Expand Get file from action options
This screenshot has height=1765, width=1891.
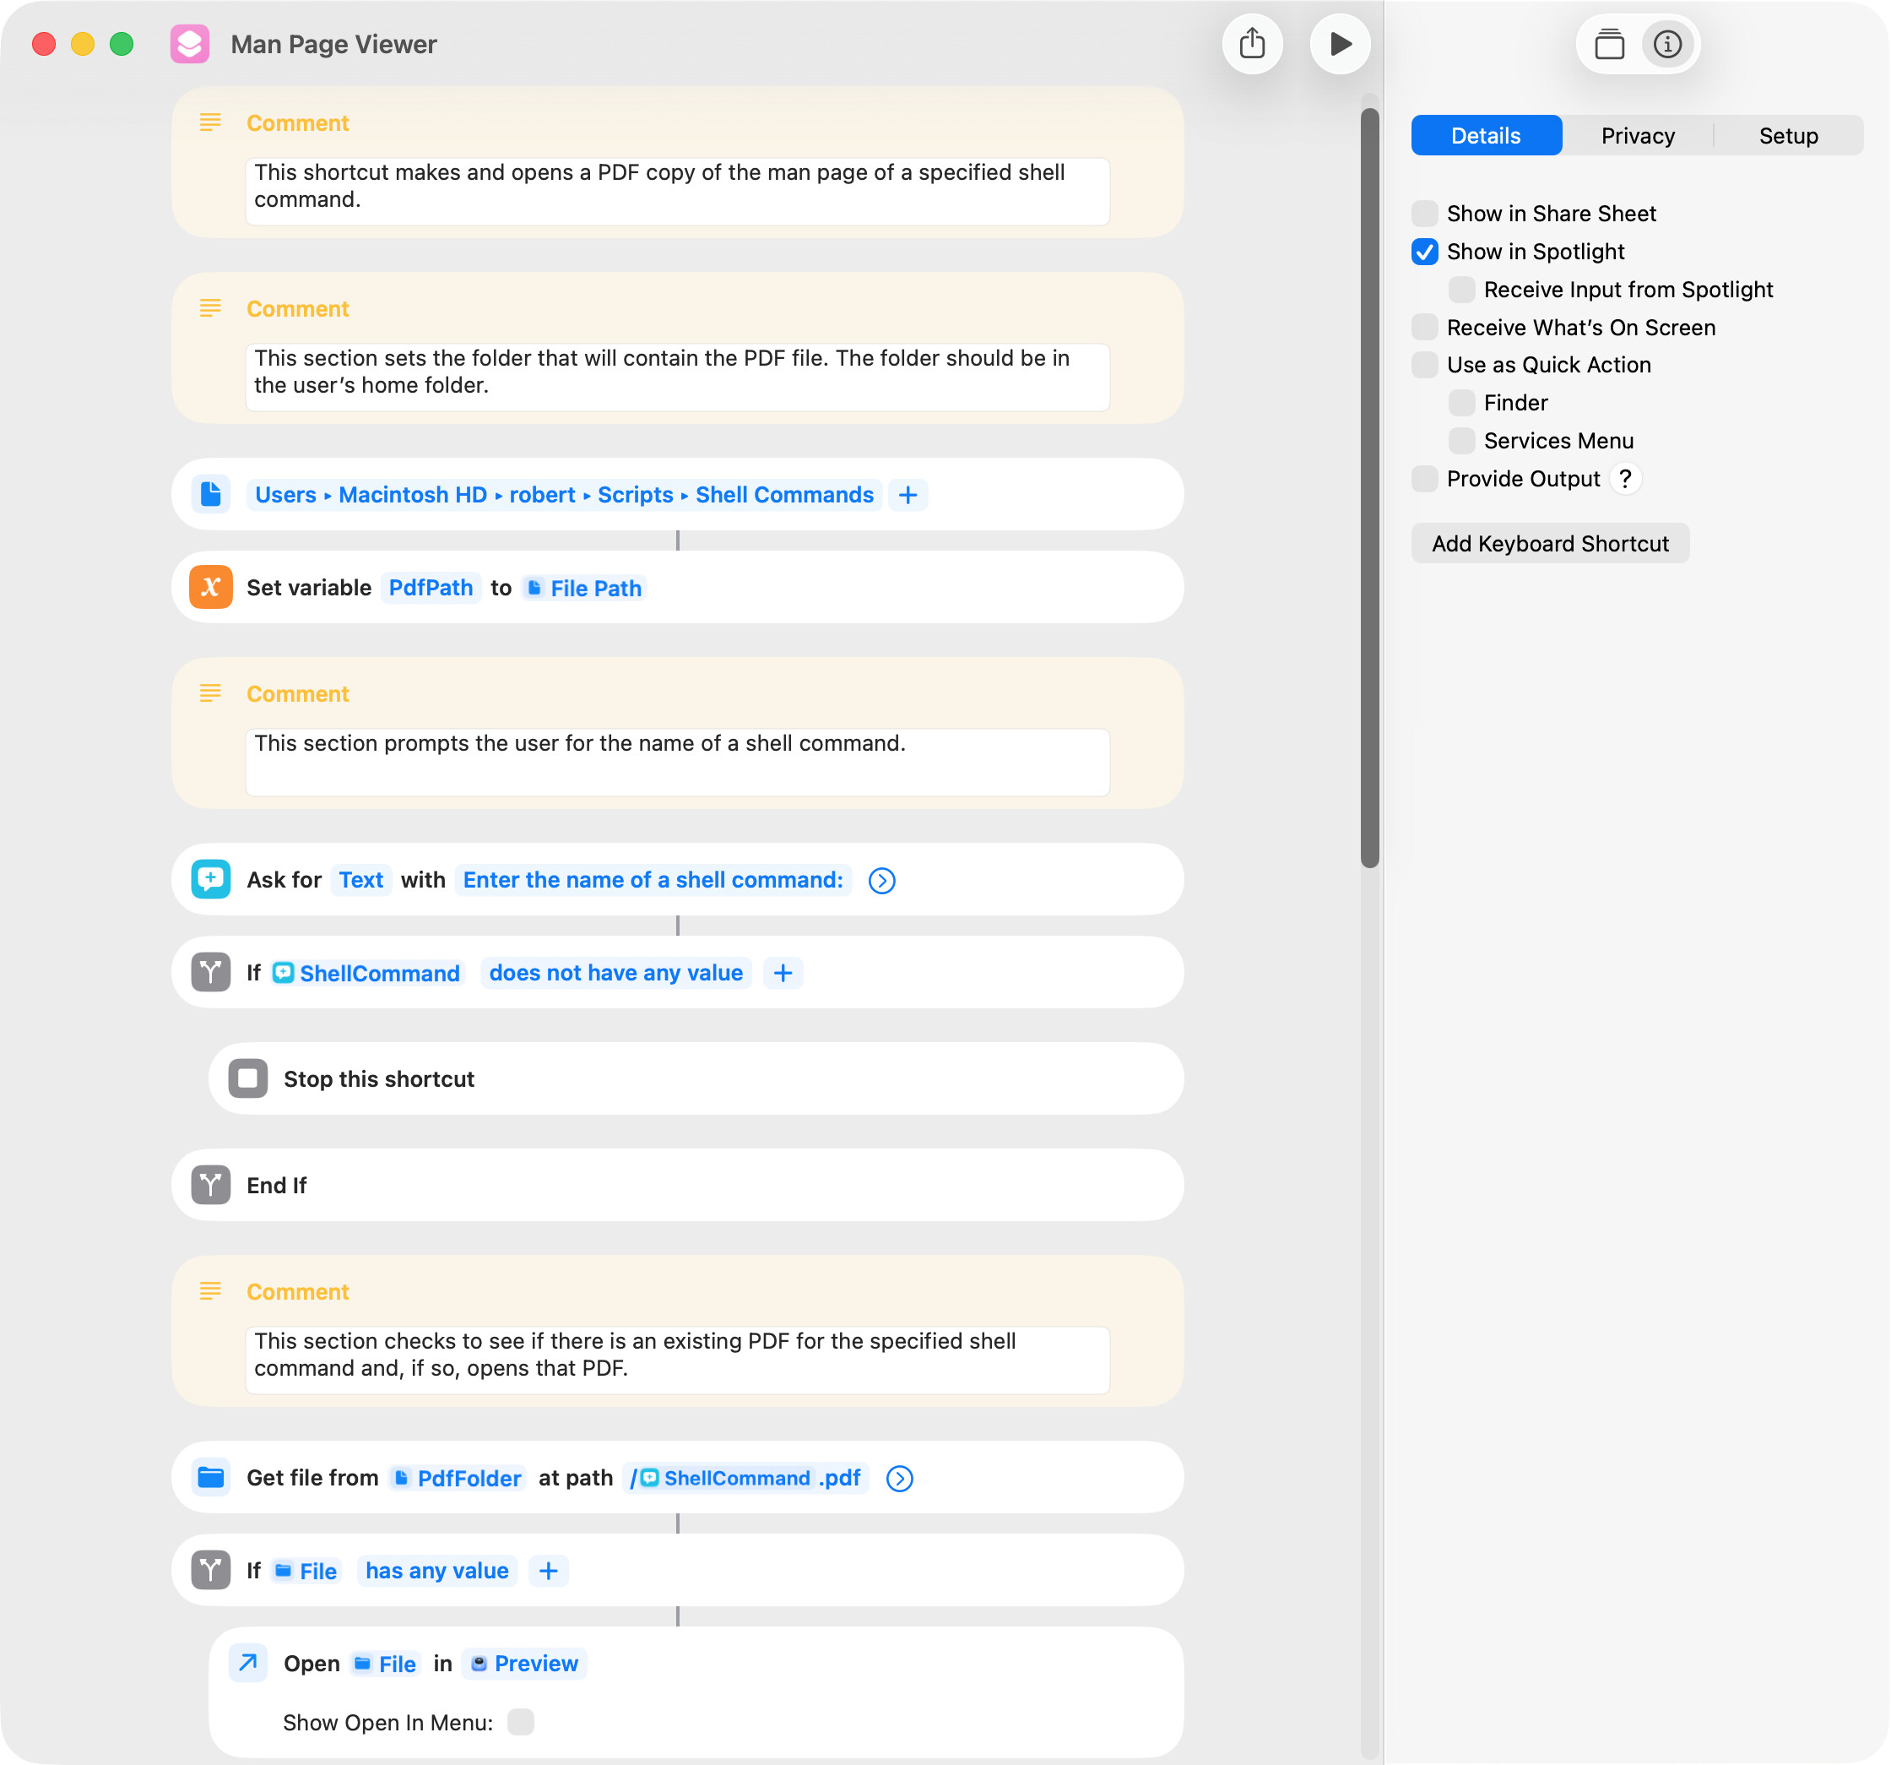(x=899, y=1478)
